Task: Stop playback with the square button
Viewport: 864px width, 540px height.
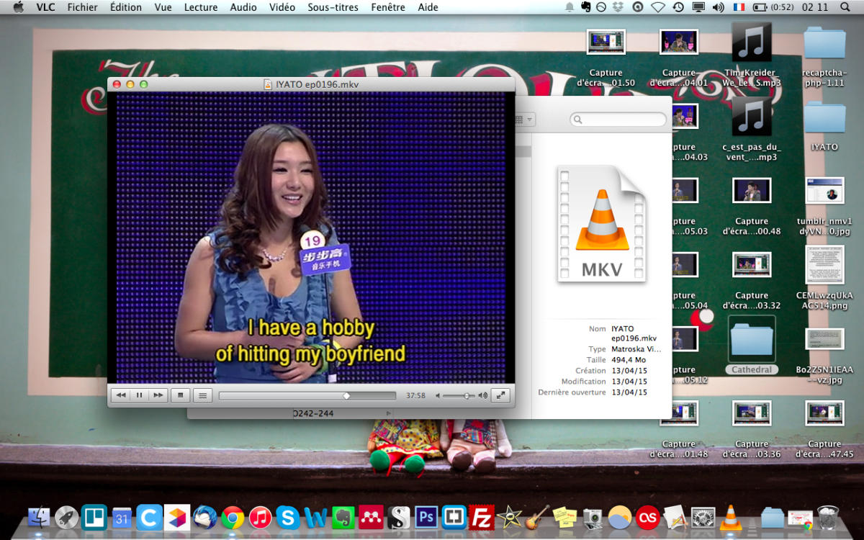Action: [x=181, y=395]
